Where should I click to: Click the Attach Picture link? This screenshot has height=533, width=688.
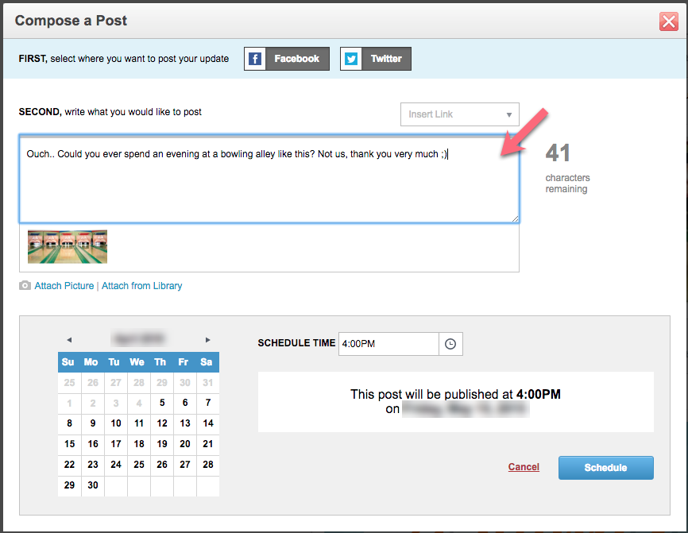(64, 286)
